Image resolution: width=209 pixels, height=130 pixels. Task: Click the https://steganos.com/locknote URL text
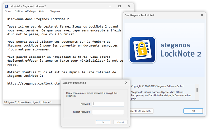(33, 84)
